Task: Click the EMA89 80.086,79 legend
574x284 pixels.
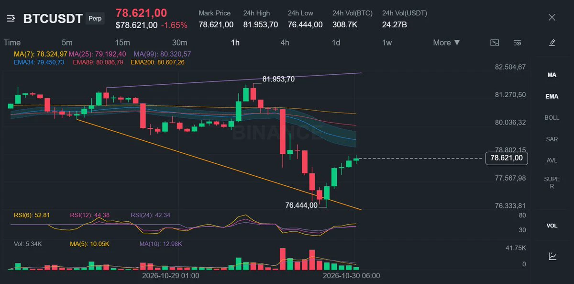Action: pos(98,62)
